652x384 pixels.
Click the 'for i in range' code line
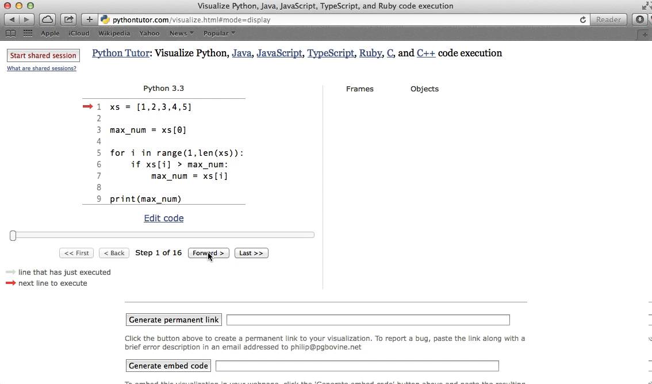click(x=177, y=153)
